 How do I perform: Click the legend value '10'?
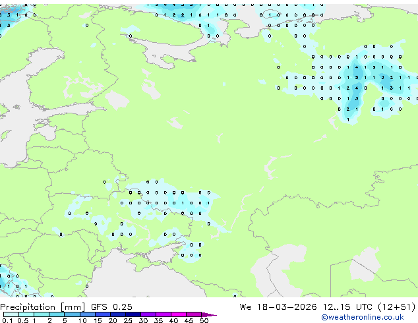tap(82, 320)
